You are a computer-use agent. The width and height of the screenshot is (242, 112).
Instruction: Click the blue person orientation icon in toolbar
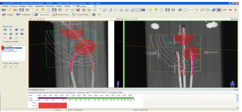pyautogui.click(x=235, y=10)
